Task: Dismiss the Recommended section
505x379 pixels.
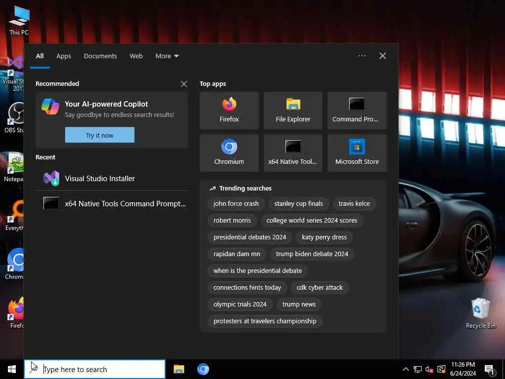Action: point(184,84)
